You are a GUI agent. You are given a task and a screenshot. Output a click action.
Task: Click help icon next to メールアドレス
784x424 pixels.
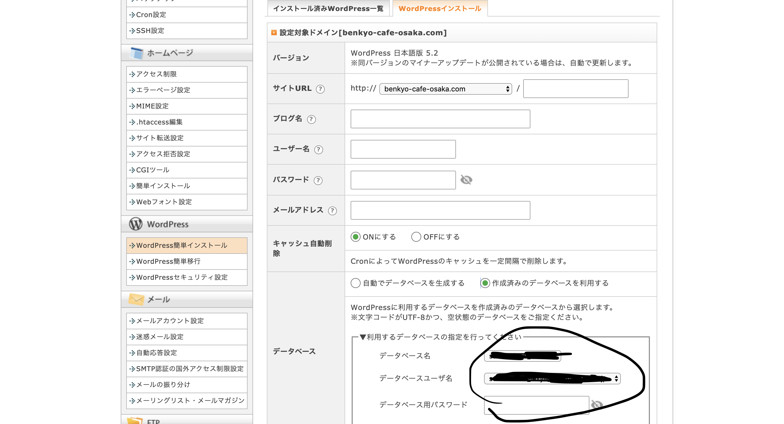pyautogui.click(x=332, y=211)
